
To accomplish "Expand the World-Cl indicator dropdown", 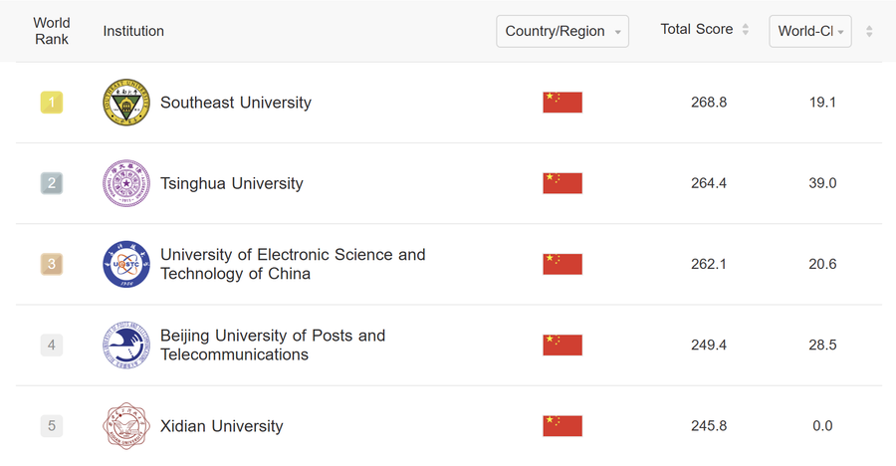I will (x=810, y=31).
